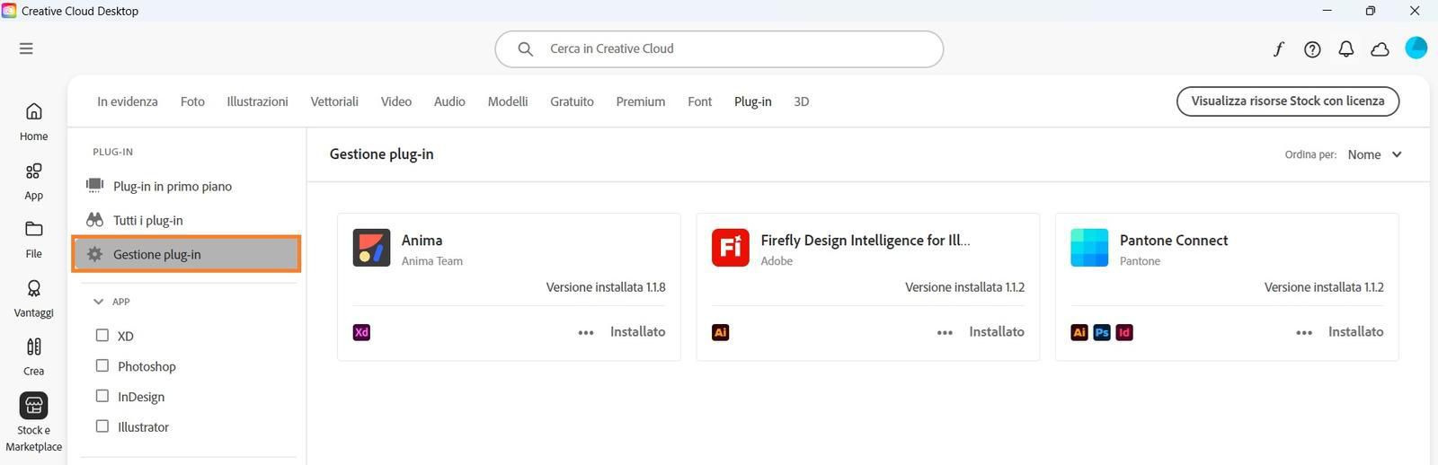Open the Pantone Connect title
Screen dimensions: 1438x465
[1174, 241]
